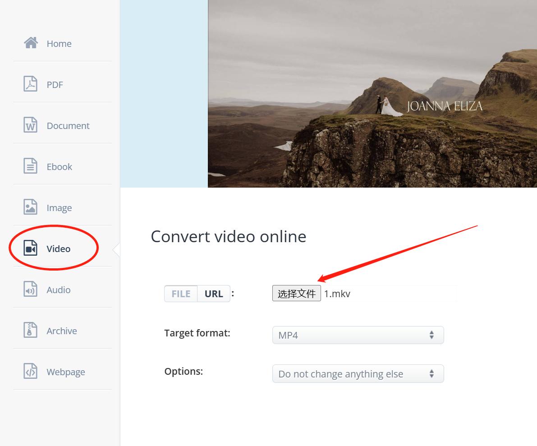Switch input mode to FILE
Image resolution: width=537 pixels, height=446 pixels.
[181, 294]
